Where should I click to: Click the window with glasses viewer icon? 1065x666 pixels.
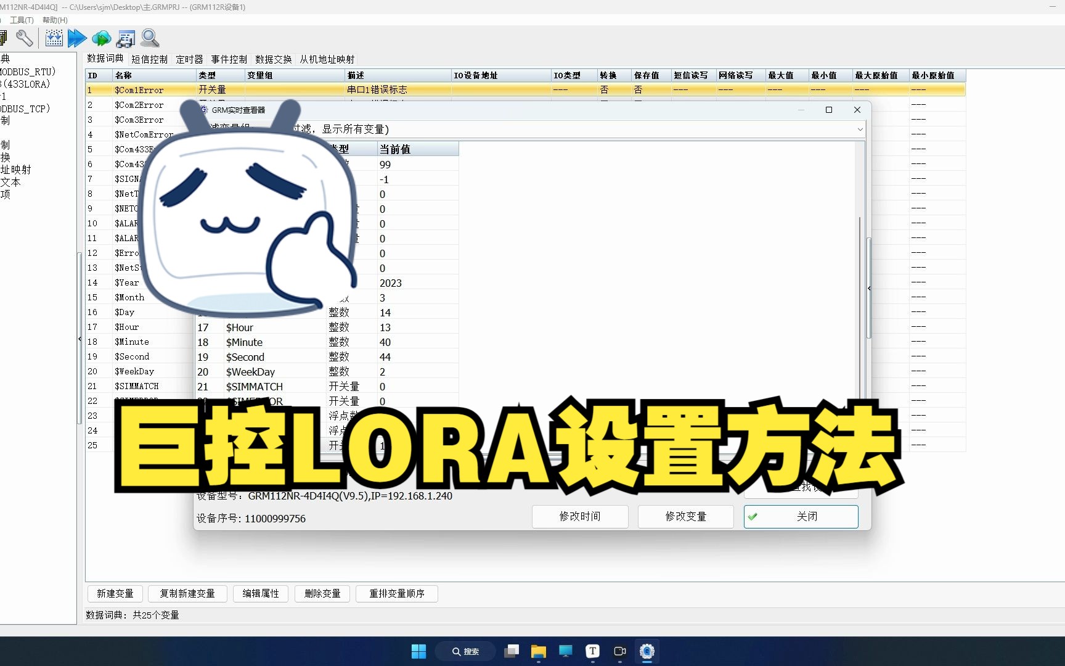pyautogui.click(x=125, y=38)
